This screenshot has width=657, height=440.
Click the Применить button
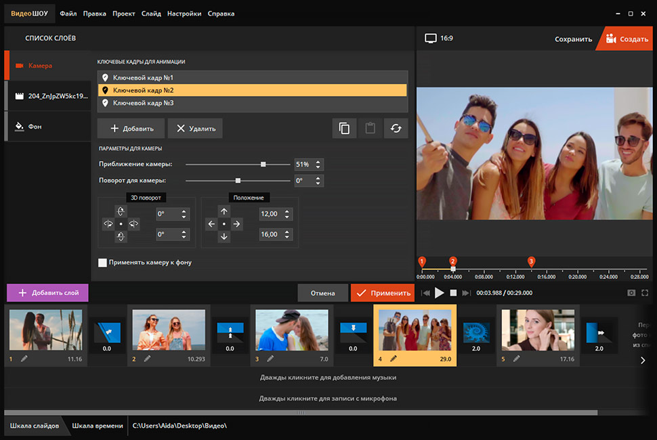click(x=382, y=293)
